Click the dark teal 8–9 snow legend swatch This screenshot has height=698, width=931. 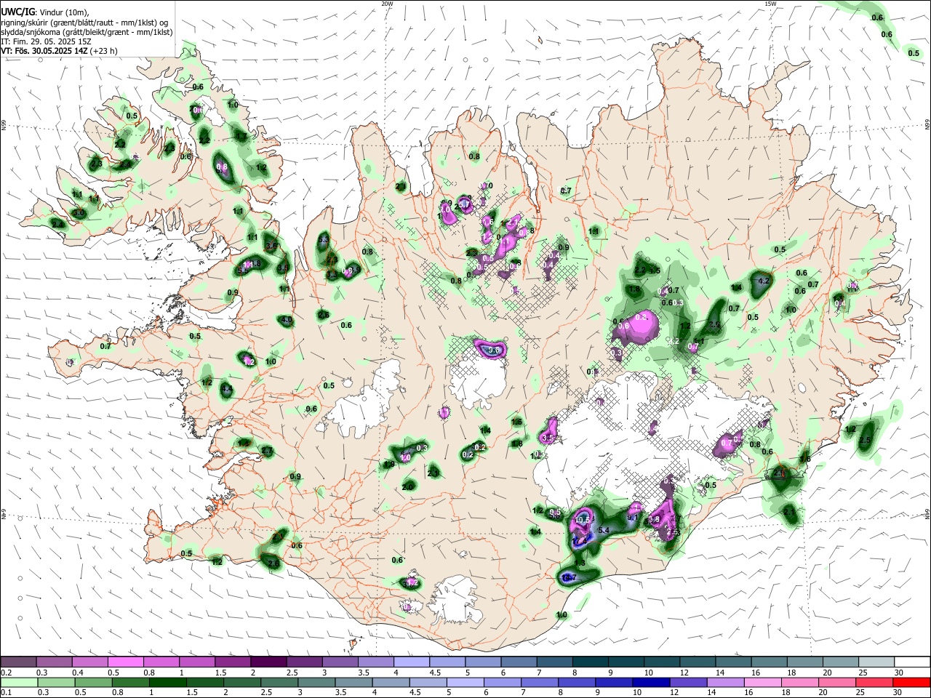(x=592, y=662)
